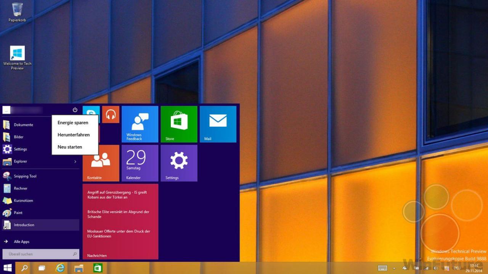Launch Internet Explorer from taskbar

[60, 268]
